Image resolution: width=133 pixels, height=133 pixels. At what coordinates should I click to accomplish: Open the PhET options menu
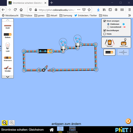coord(130,130)
